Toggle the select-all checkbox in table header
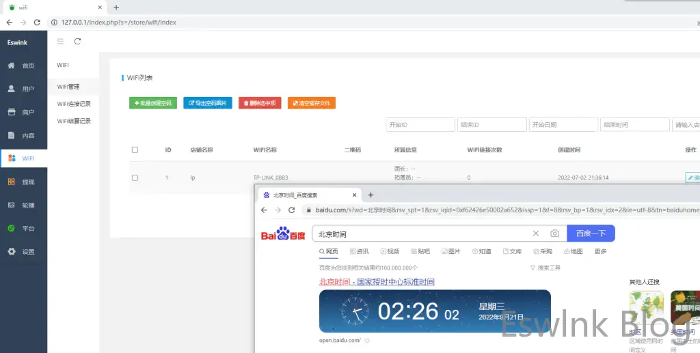 pos(135,150)
